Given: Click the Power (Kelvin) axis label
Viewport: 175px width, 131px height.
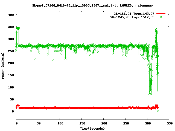Looking at the screenshot, I should 3,66.
